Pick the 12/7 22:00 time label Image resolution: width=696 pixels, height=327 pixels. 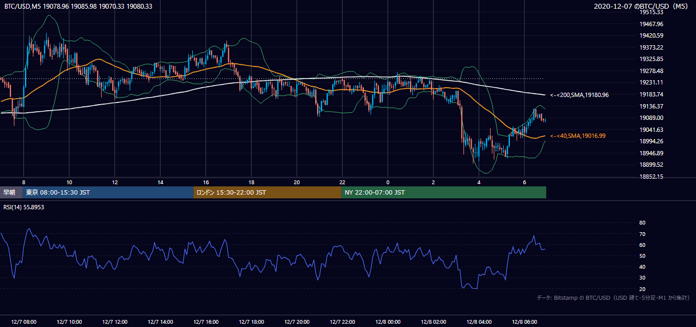pos(343,322)
